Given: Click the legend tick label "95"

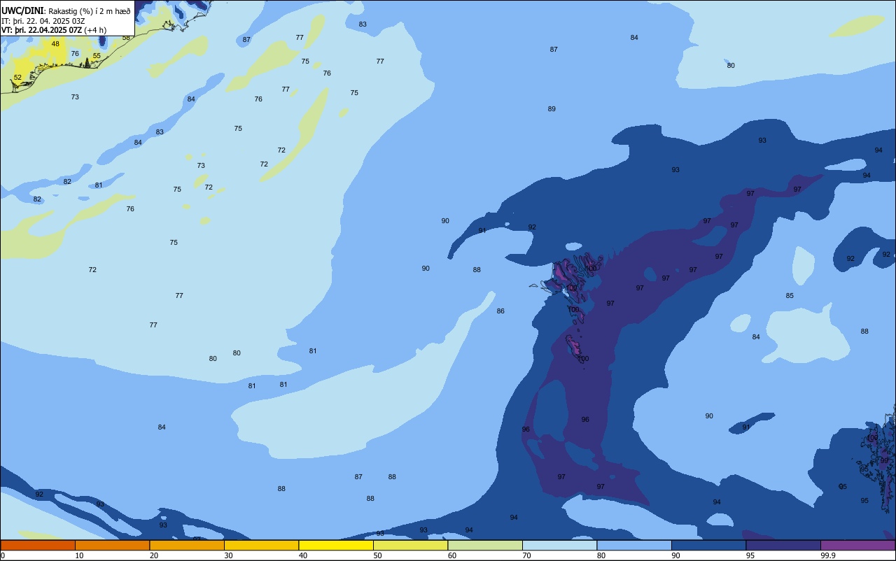Looking at the screenshot, I should tap(750, 555).
